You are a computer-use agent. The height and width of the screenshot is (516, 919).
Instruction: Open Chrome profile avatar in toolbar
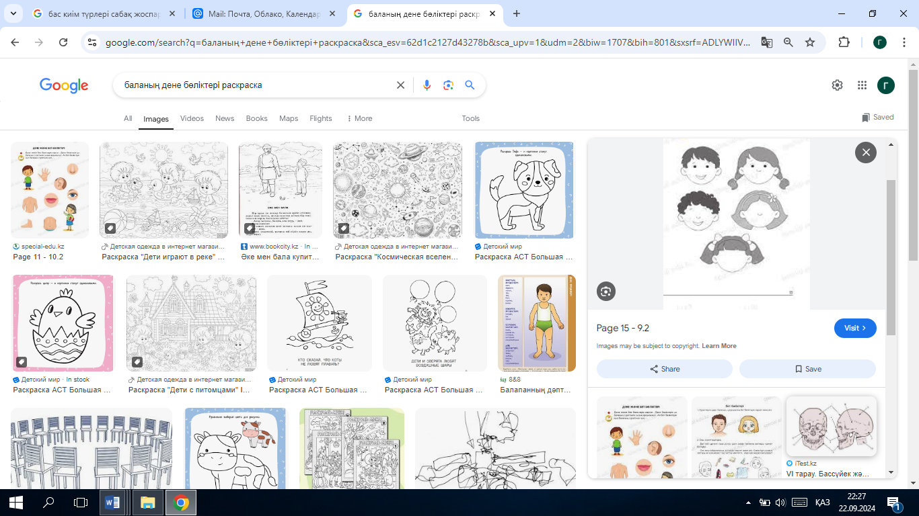(x=879, y=42)
